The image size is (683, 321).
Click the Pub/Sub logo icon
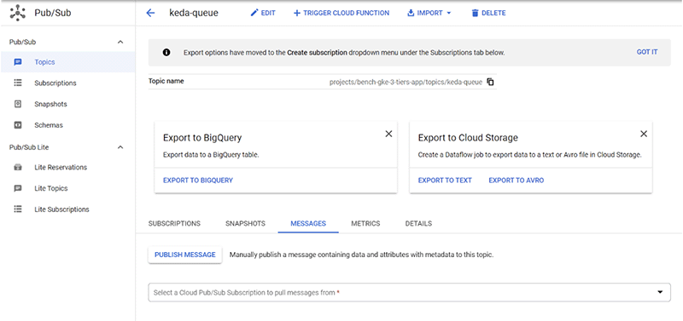17,13
